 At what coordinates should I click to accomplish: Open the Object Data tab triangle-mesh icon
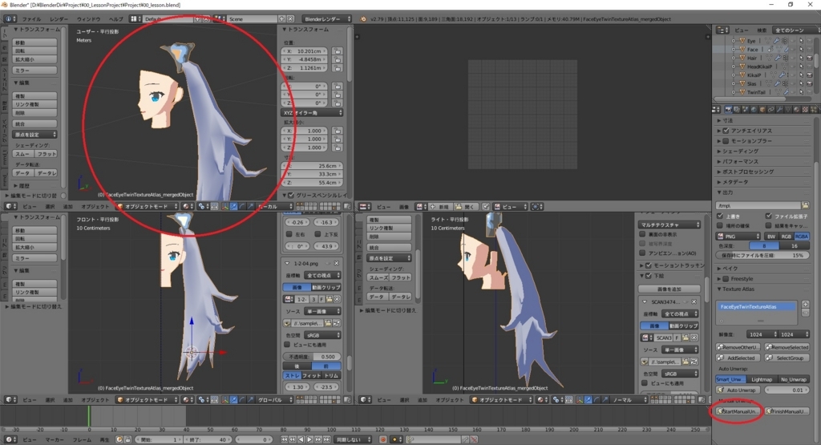click(x=788, y=109)
